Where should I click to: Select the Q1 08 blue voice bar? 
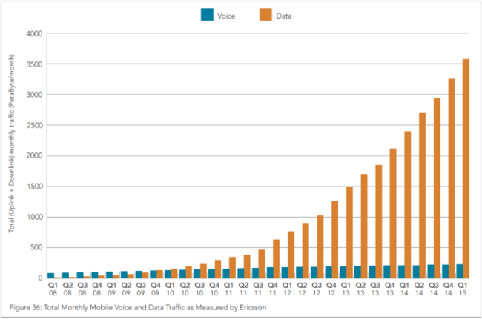50,275
